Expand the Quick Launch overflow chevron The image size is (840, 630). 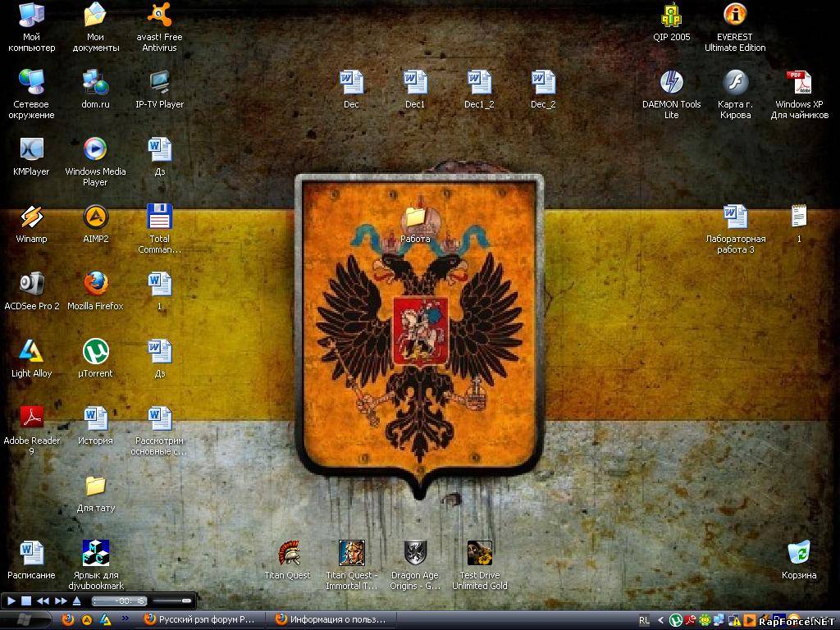pos(125,618)
